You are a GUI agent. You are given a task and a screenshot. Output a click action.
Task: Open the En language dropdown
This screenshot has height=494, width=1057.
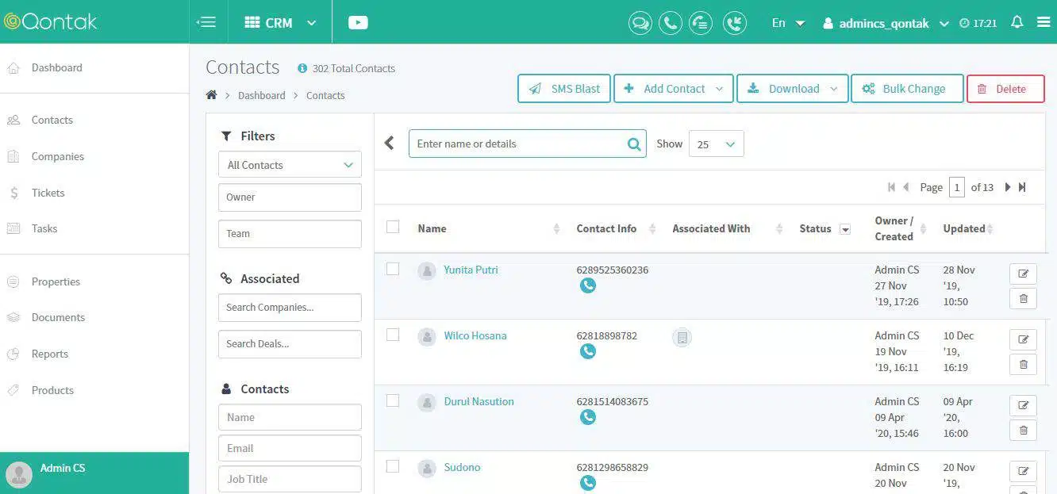coord(788,23)
